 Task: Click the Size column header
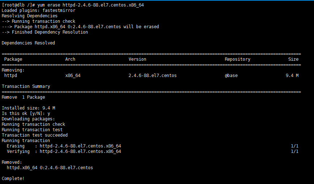click(x=293, y=59)
